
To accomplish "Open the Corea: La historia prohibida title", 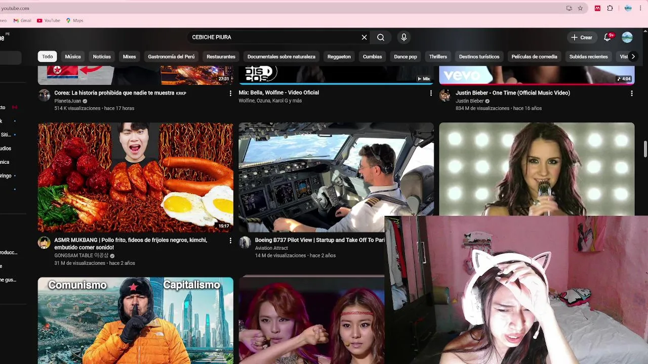I will click(120, 93).
